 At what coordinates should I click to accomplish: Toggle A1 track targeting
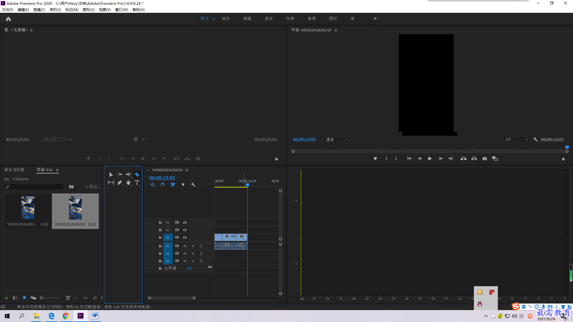167,246
